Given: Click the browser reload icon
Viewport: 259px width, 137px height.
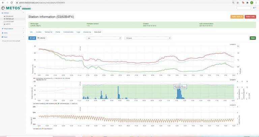Looking at the screenshot, I should pyautogui.click(x=11, y=2).
